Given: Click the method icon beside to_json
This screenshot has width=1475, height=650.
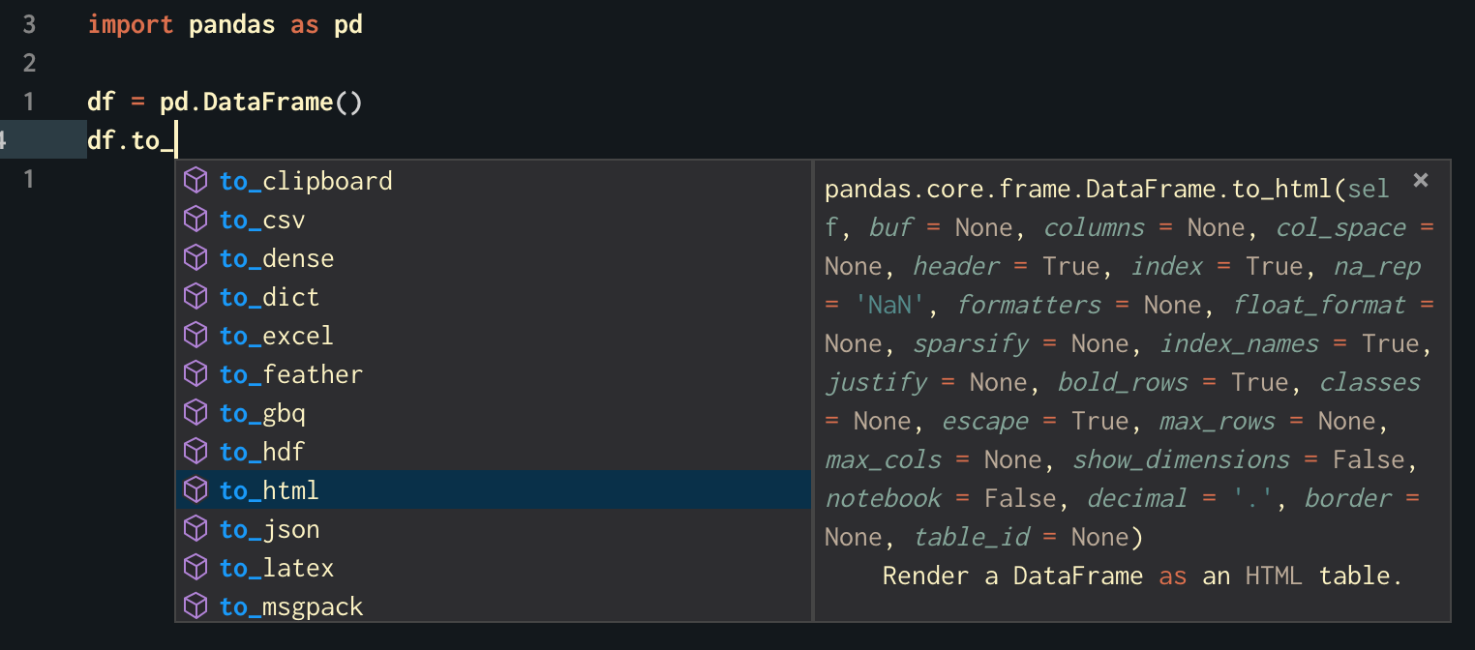Looking at the screenshot, I should click(x=196, y=528).
